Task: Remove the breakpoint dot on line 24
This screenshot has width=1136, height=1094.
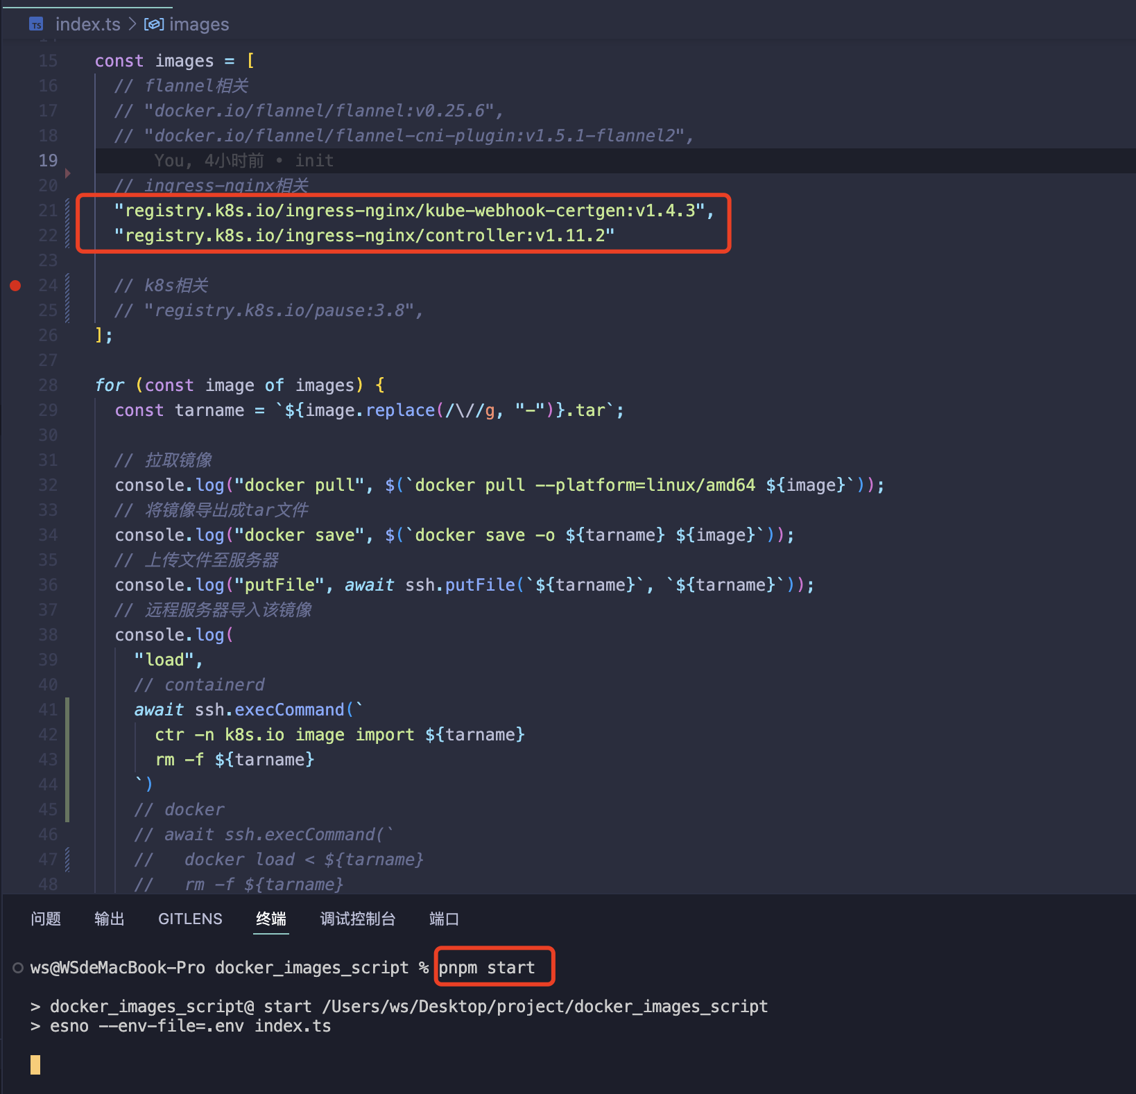Action: [x=15, y=286]
